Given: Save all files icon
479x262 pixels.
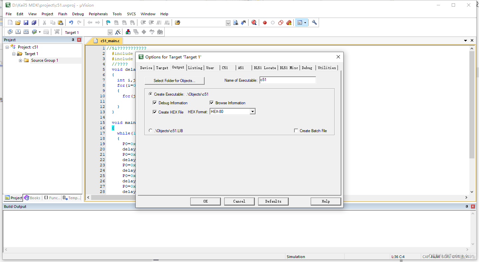Looking at the screenshot, I should tap(34, 23).
